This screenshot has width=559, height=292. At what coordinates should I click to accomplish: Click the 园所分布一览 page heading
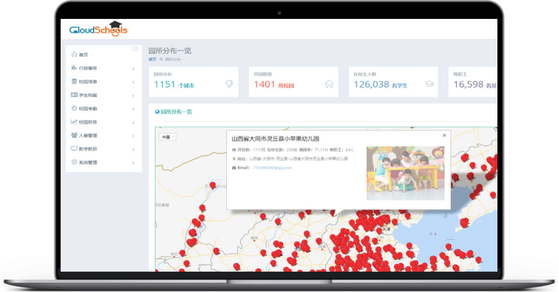(x=170, y=51)
